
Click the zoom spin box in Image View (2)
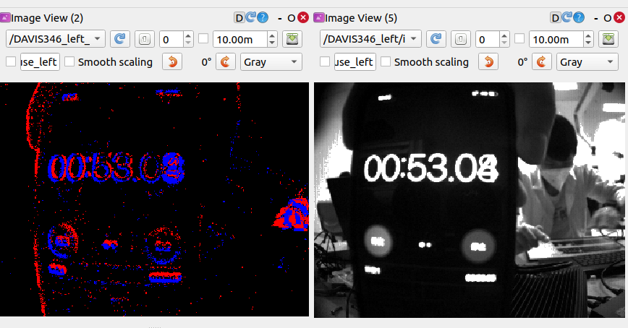(177, 39)
